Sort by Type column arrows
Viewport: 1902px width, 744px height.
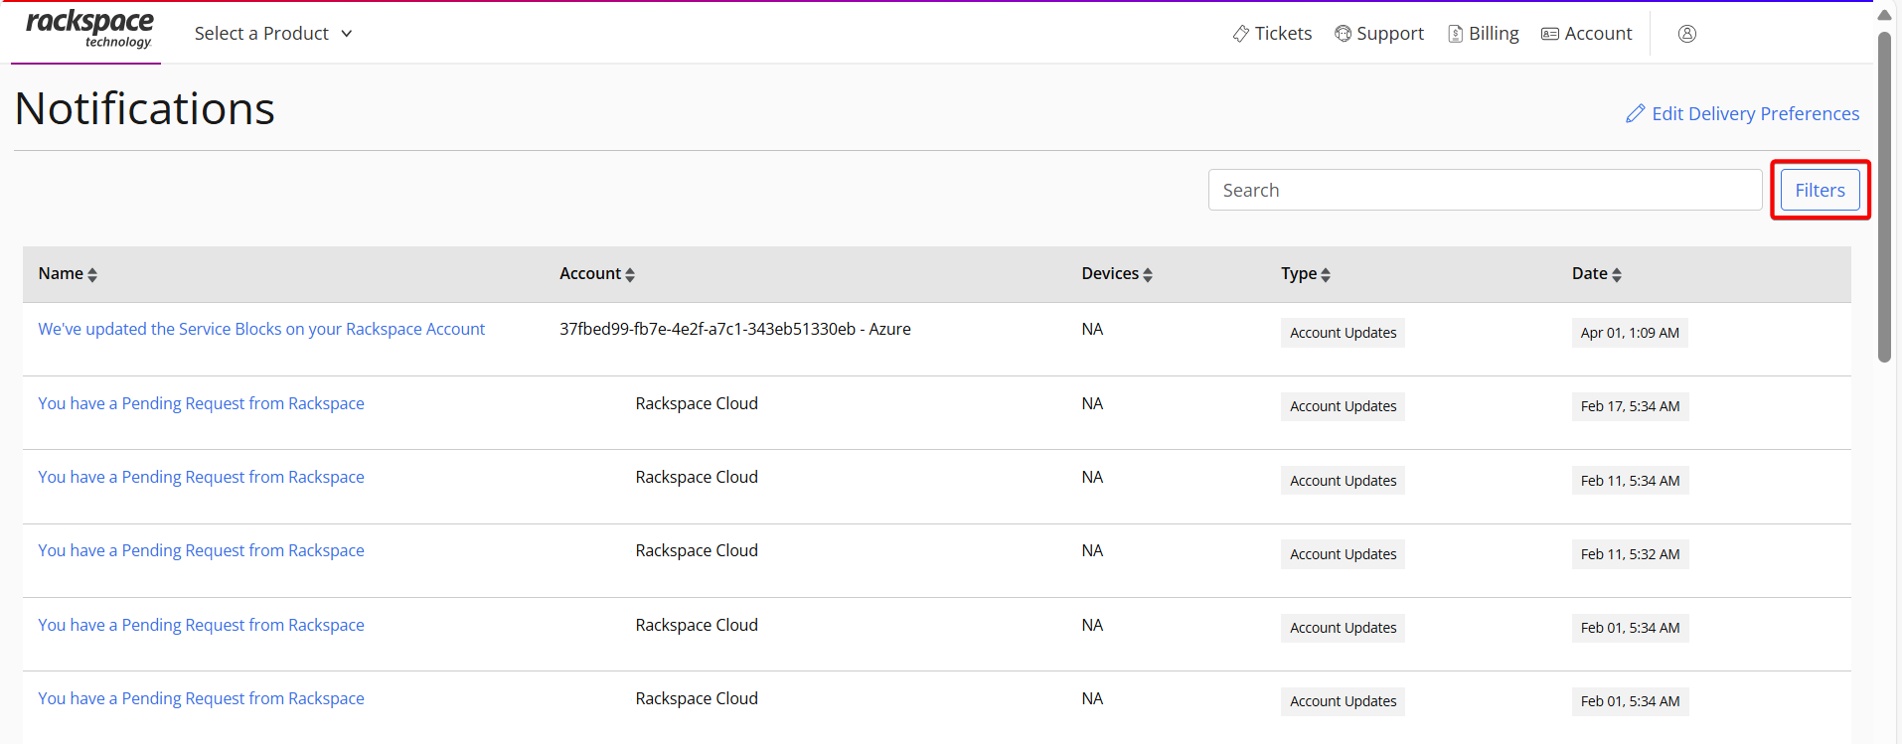[1326, 275]
